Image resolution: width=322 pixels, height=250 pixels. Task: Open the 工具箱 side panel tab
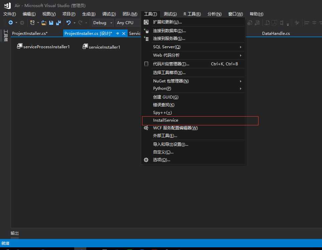tap(6, 36)
